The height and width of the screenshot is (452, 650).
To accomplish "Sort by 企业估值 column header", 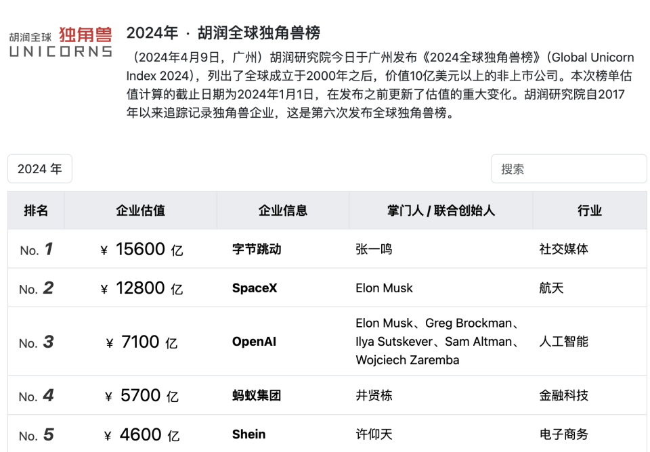I will coord(140,210).
